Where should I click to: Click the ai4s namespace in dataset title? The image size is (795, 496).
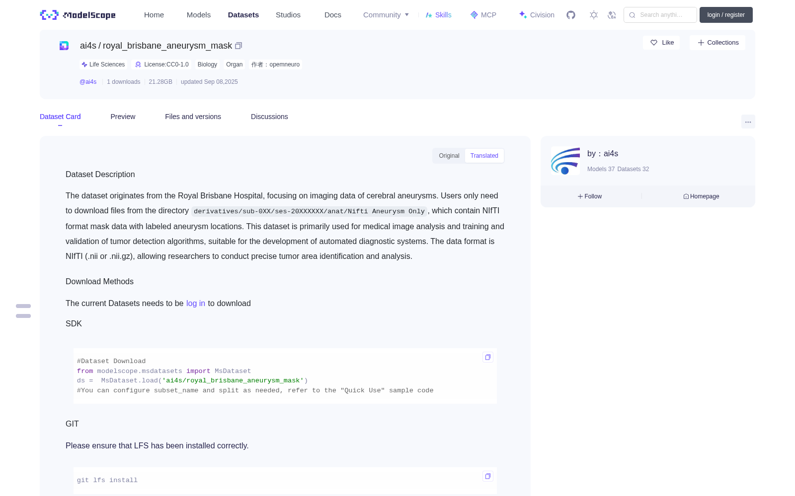pyautogui.click(x=88, y=46)
